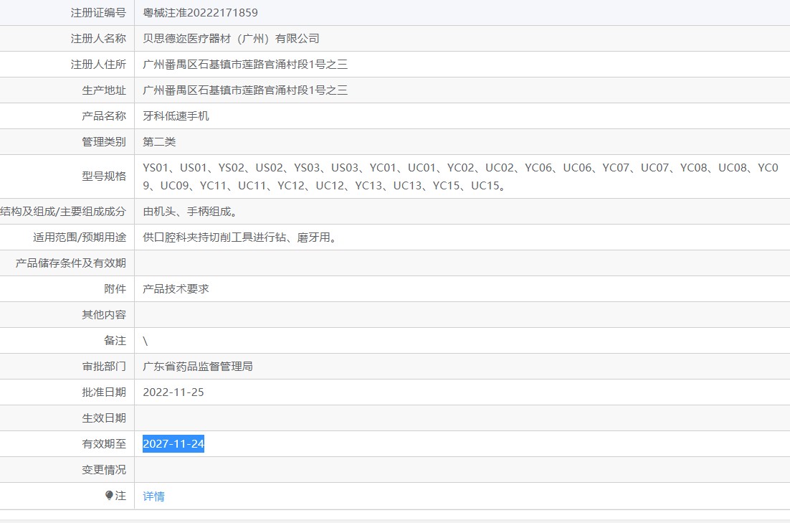The image size is (790, 523).
Task: Open the 详情 link in the note row
Action: point(153,496)
